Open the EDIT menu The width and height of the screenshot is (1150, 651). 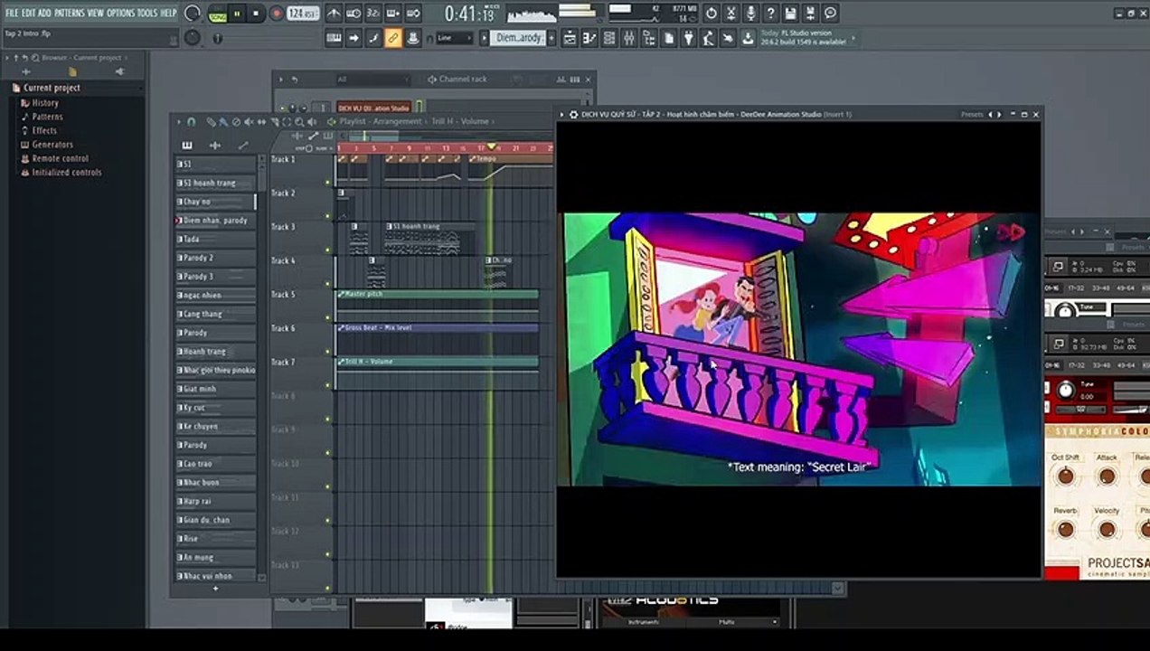coord(28,13)
